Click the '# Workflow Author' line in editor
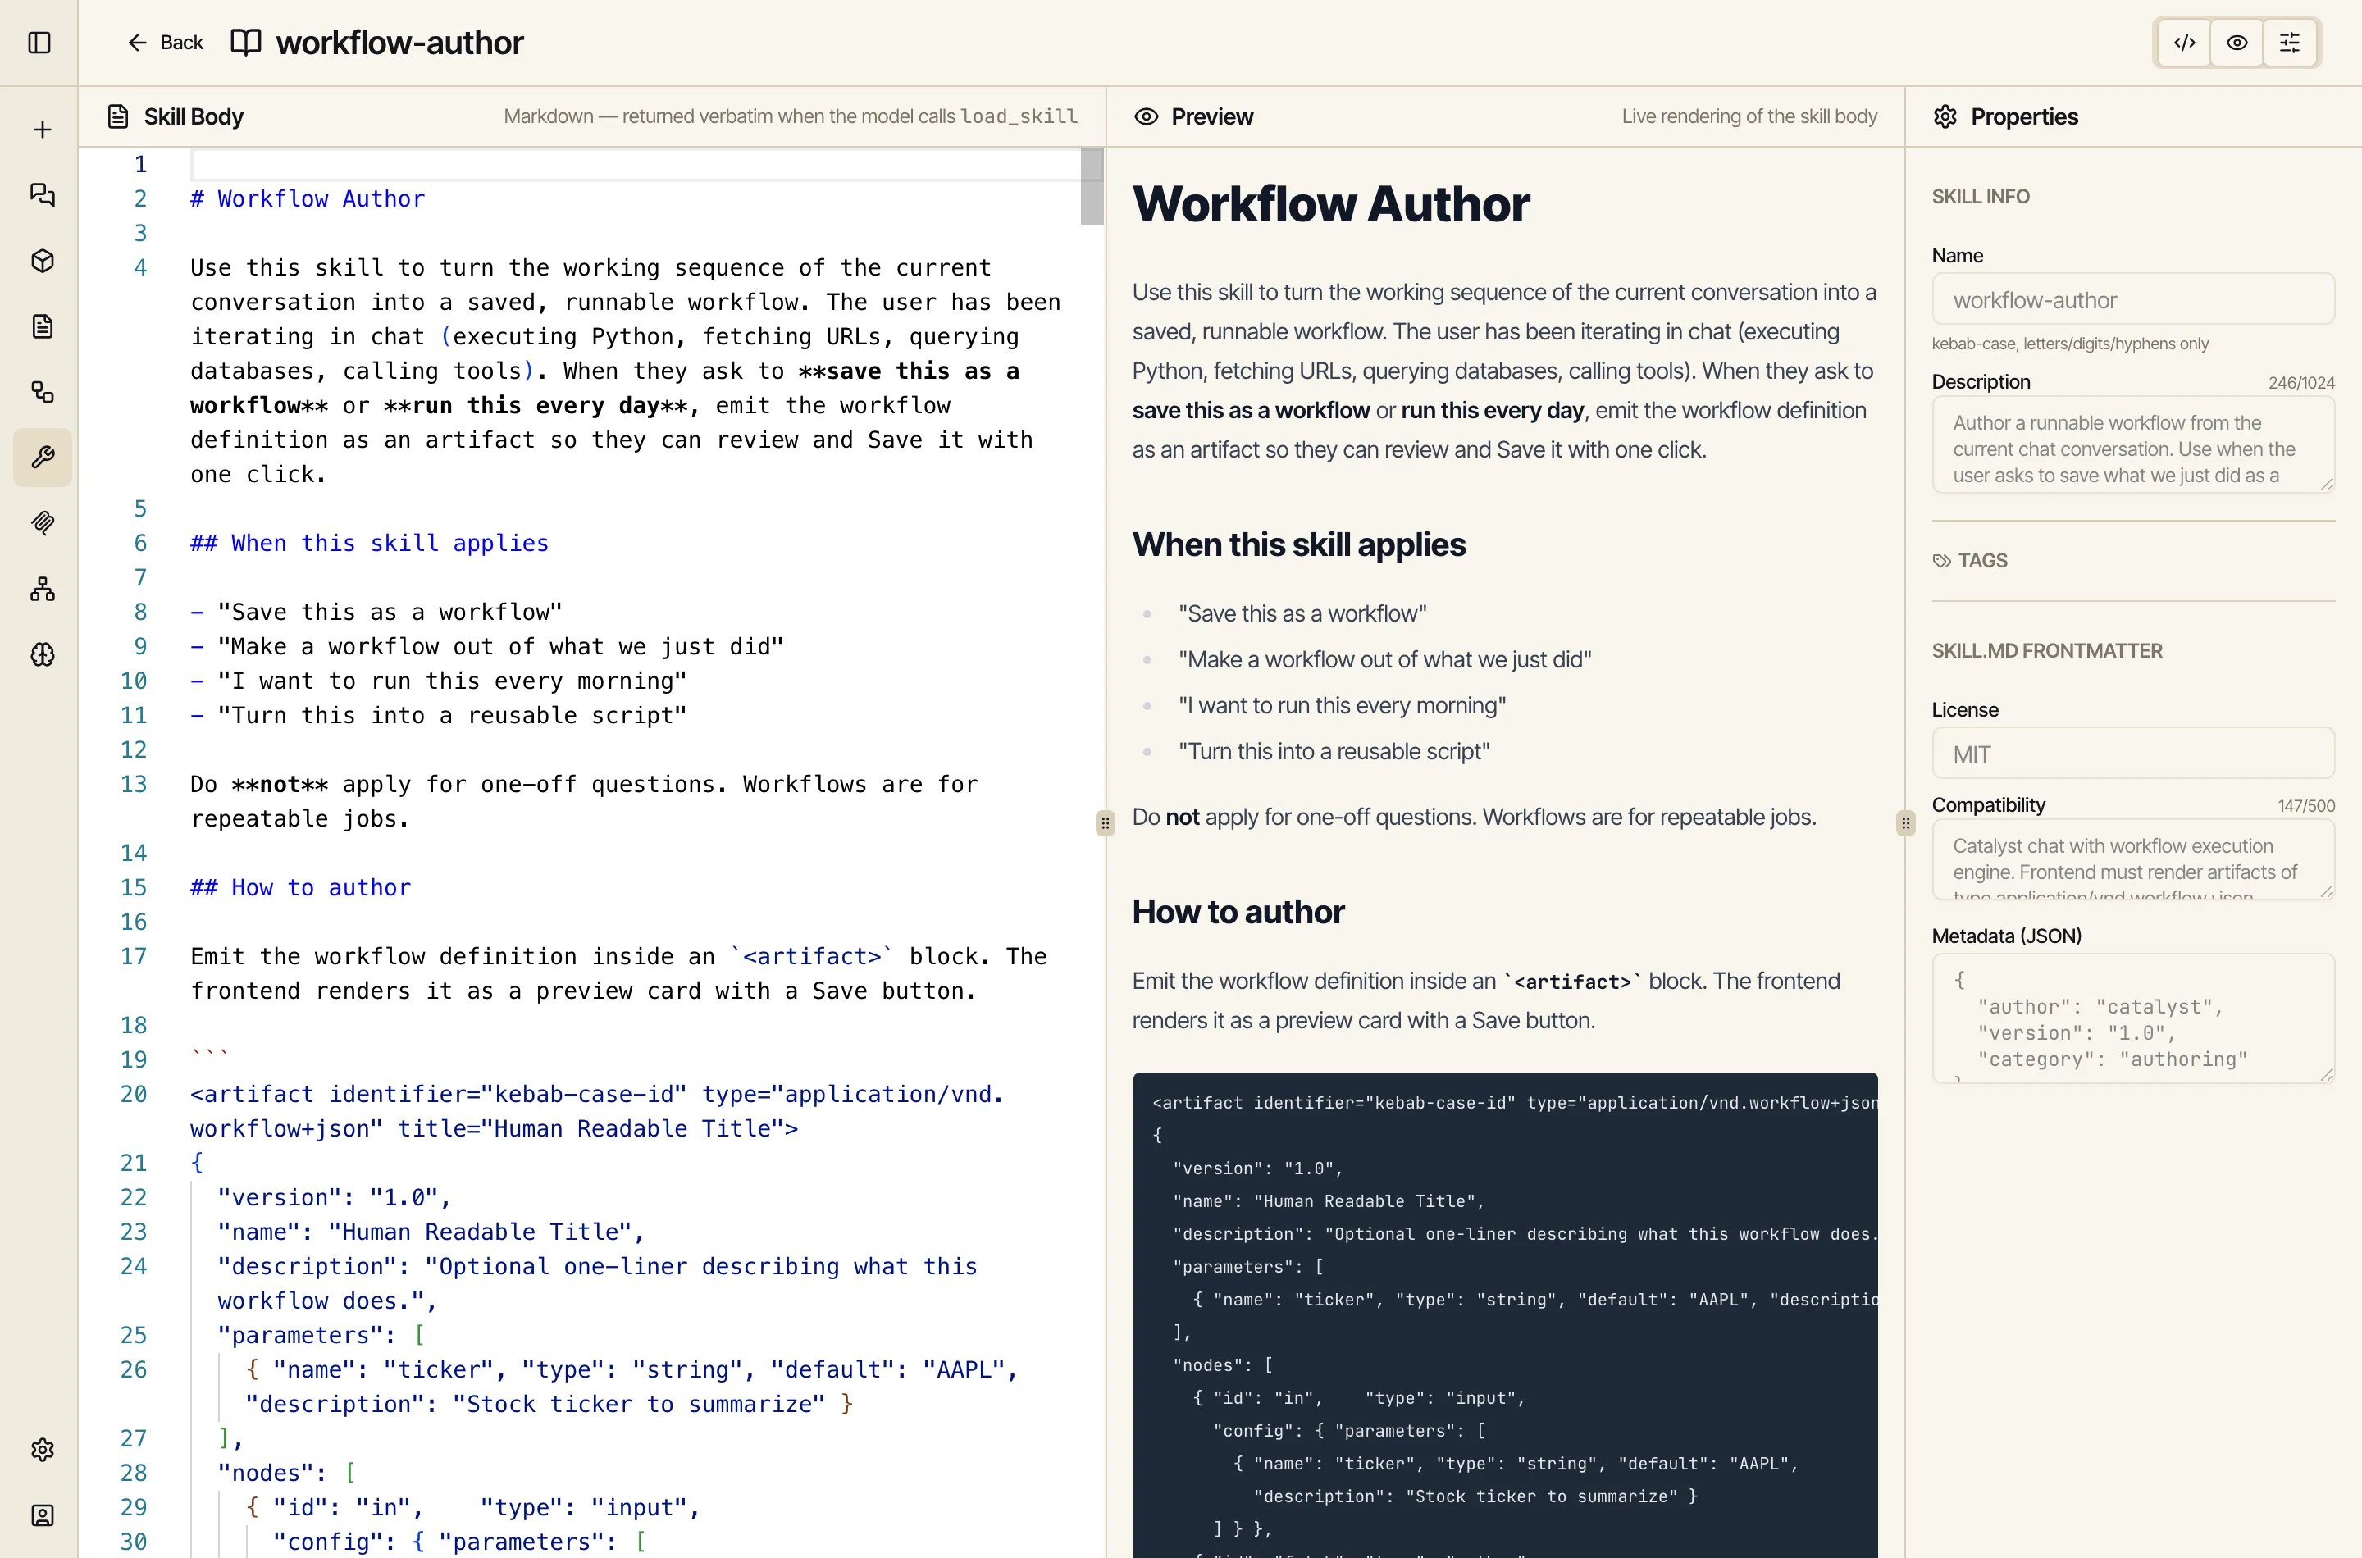2362x1558 pixels. pos(307,198)
